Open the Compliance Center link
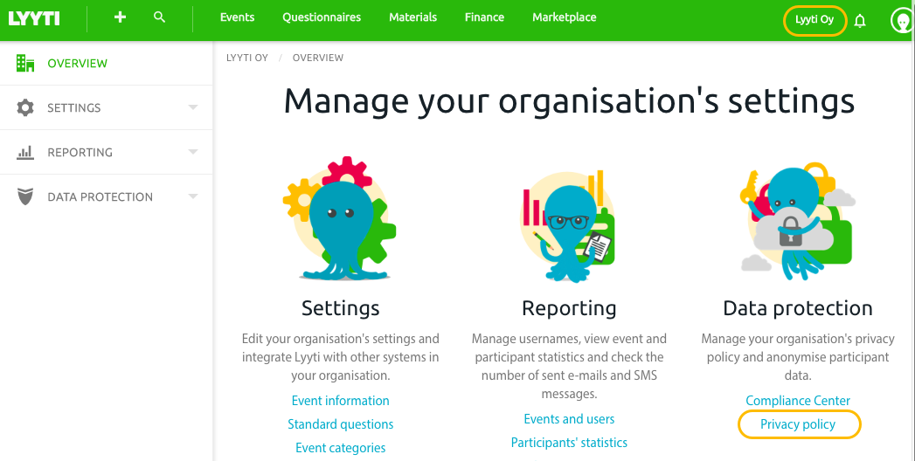Viewport: 915px width, 461px height. (x=798, y=401)
